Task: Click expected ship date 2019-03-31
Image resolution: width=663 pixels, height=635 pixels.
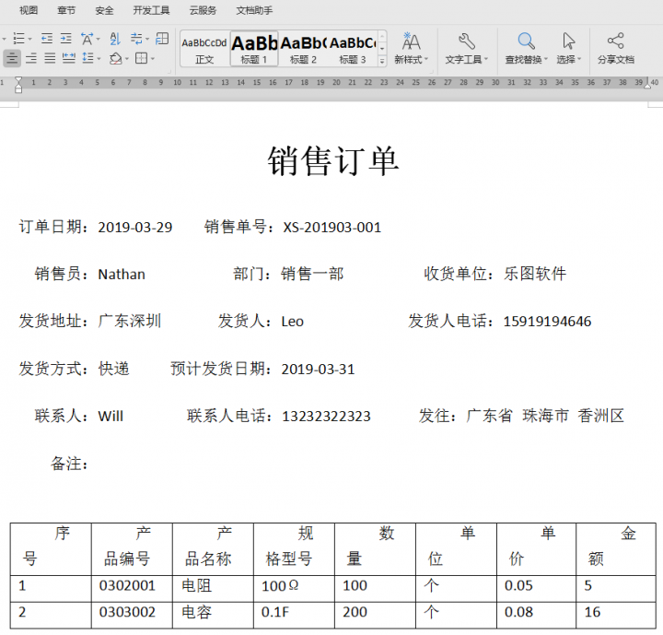Action: [x=318, y=370]
